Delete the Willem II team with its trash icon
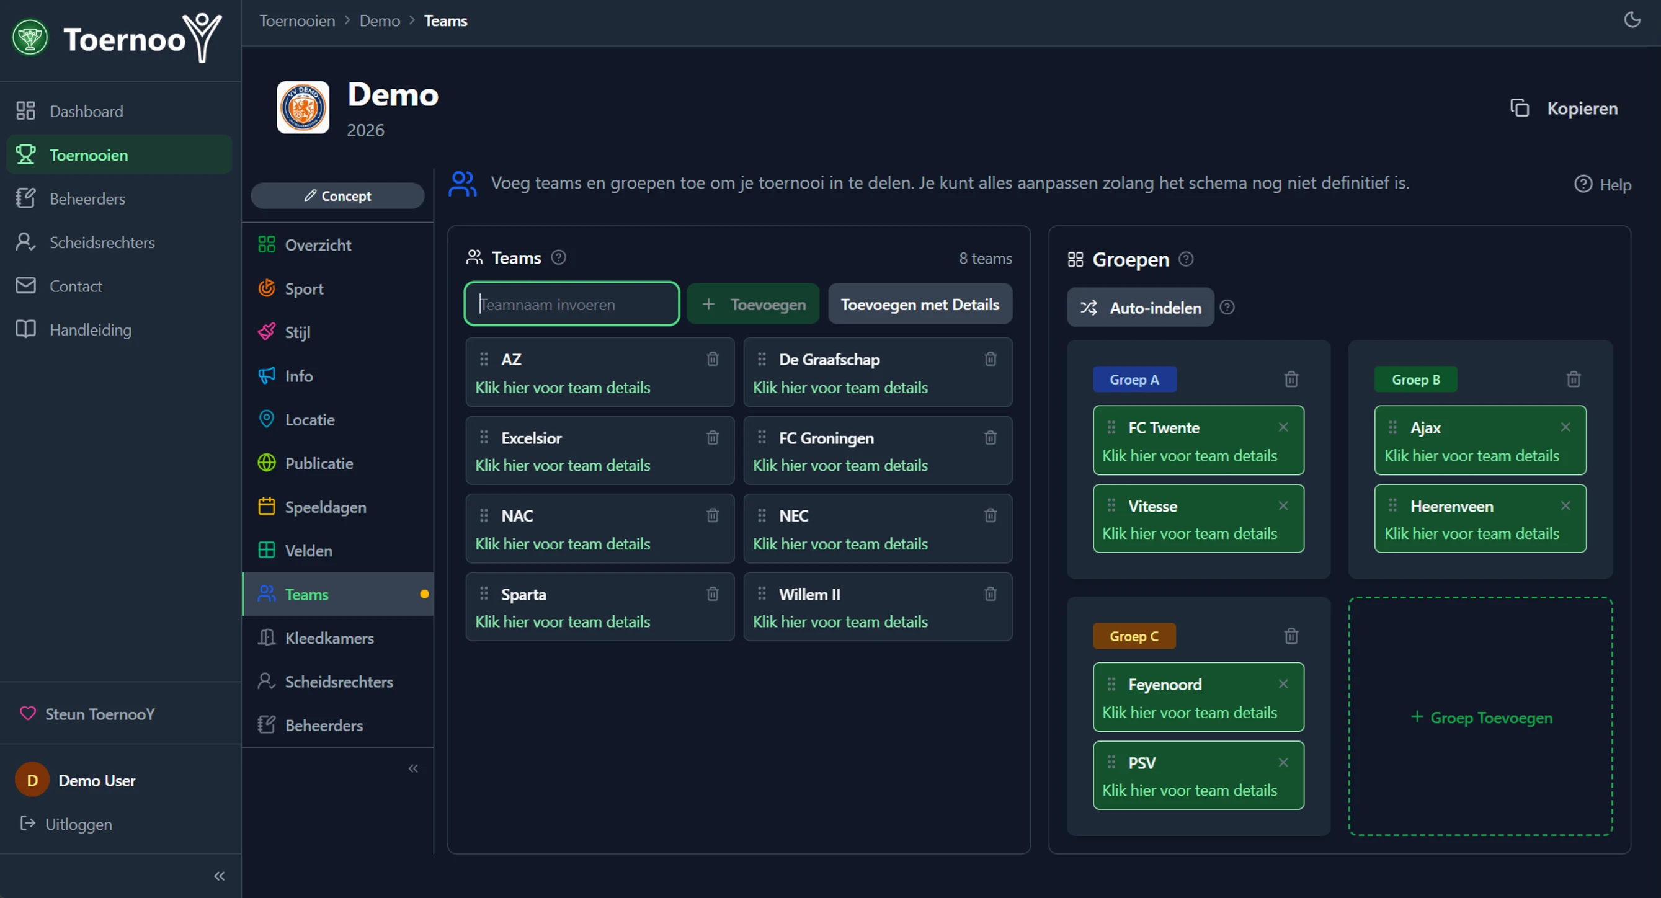 pyautogui.click(x=991, y=593)
